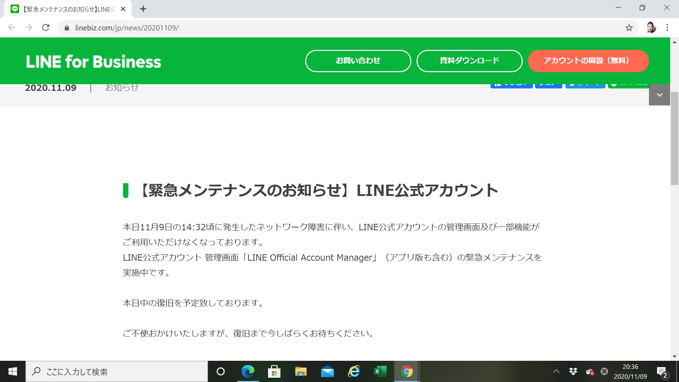
Task: Open a new browser tab
Action: pos(143,9)
